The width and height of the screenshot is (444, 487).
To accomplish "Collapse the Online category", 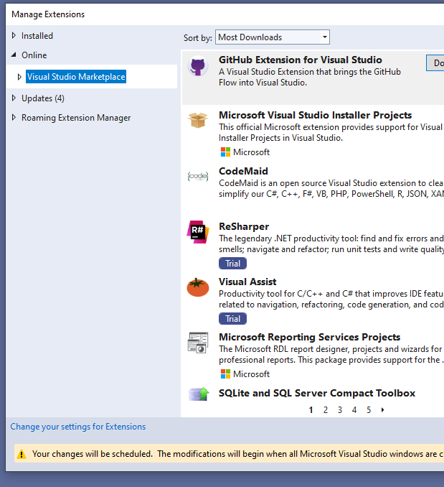I will tap(14, 55).
